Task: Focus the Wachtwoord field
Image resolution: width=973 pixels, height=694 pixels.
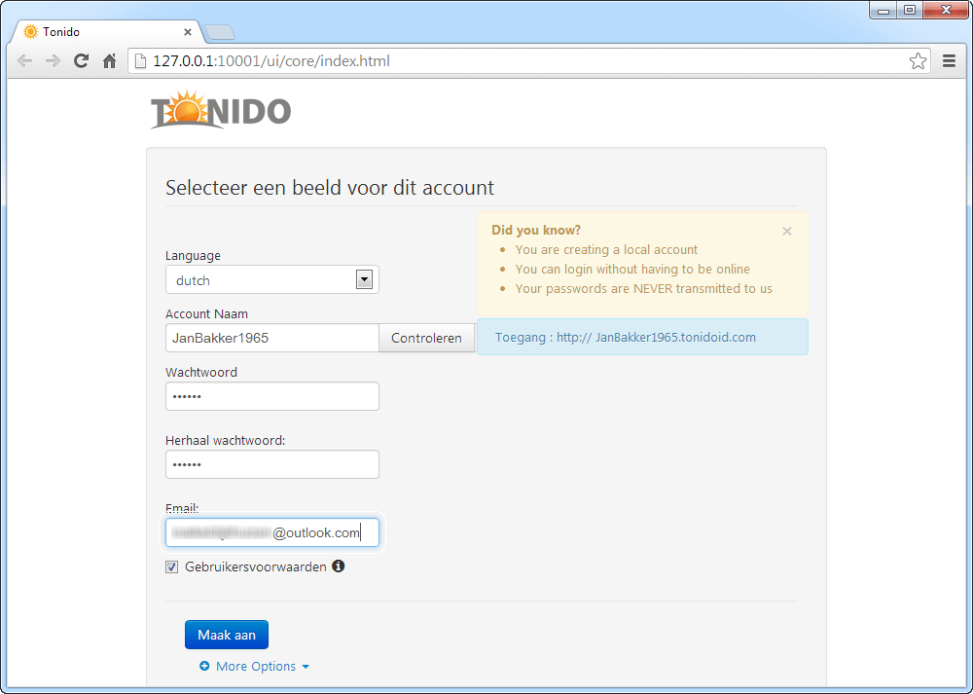Action: (x=272, y=396)
